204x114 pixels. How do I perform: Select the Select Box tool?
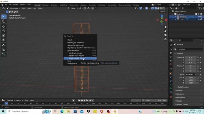click(4, 17)
